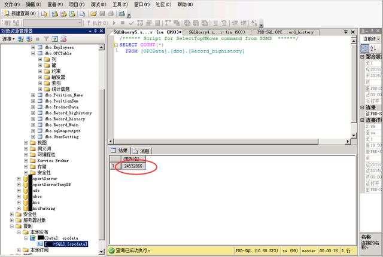This screenshot has width=383, height=257.
Task: Open the 连接 dropdown in Object Explorer
Action: 8,39
